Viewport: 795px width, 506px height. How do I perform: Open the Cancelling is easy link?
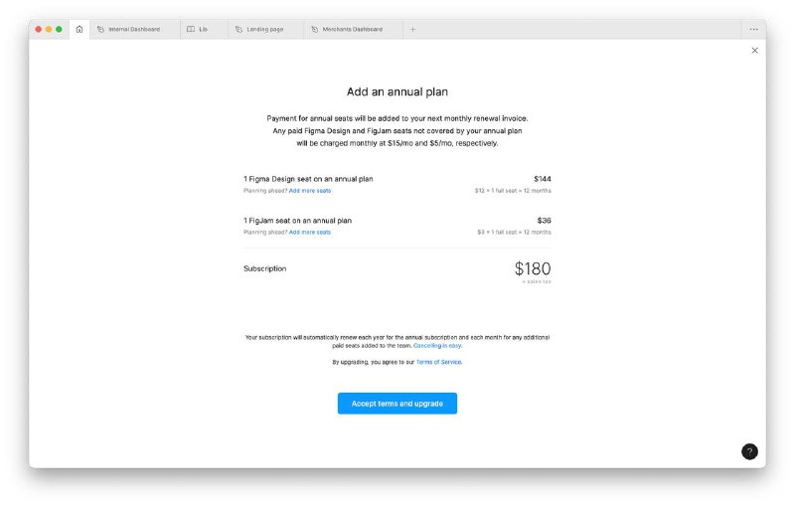[437, 346]
